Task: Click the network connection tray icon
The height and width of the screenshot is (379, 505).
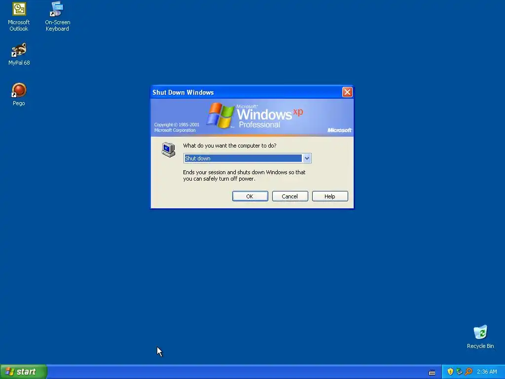Action: pos(459,372)
